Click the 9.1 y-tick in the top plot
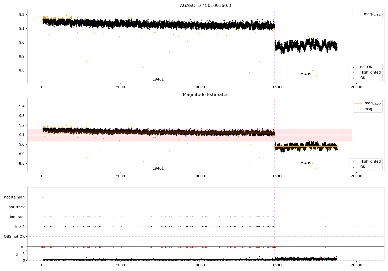388x271 pixels. [x=22, y=28]
